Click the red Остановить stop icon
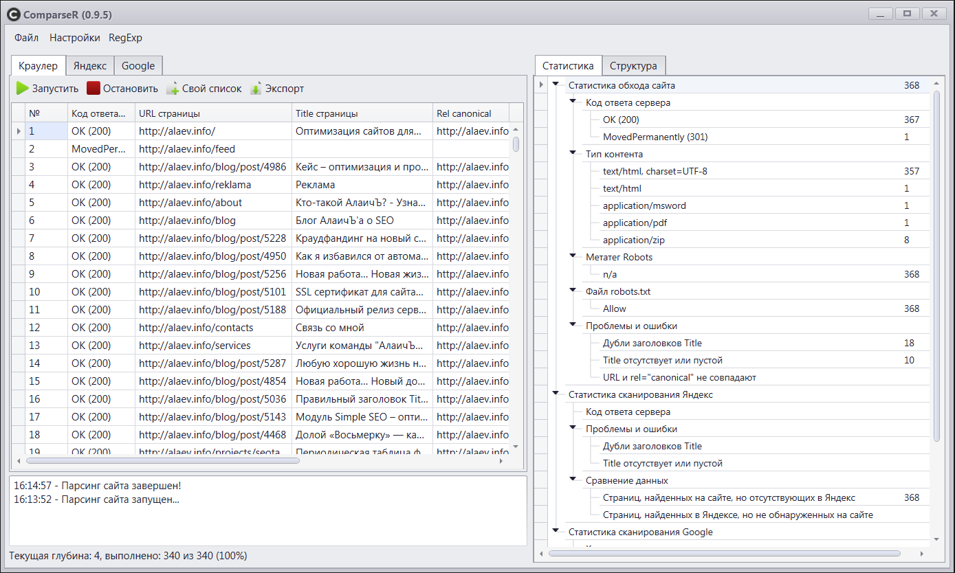Screen dimensions: 955x573 point(94,89)
